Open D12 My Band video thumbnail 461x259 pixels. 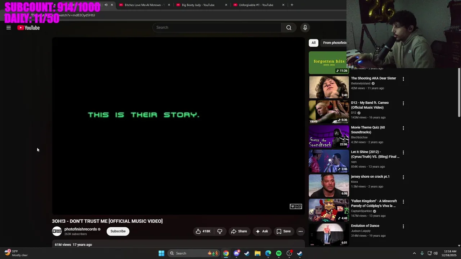329,112
